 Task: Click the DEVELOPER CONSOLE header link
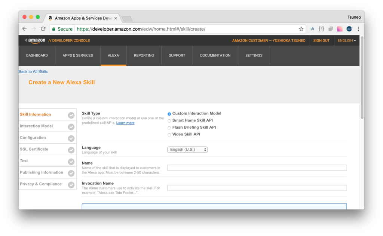69,40
